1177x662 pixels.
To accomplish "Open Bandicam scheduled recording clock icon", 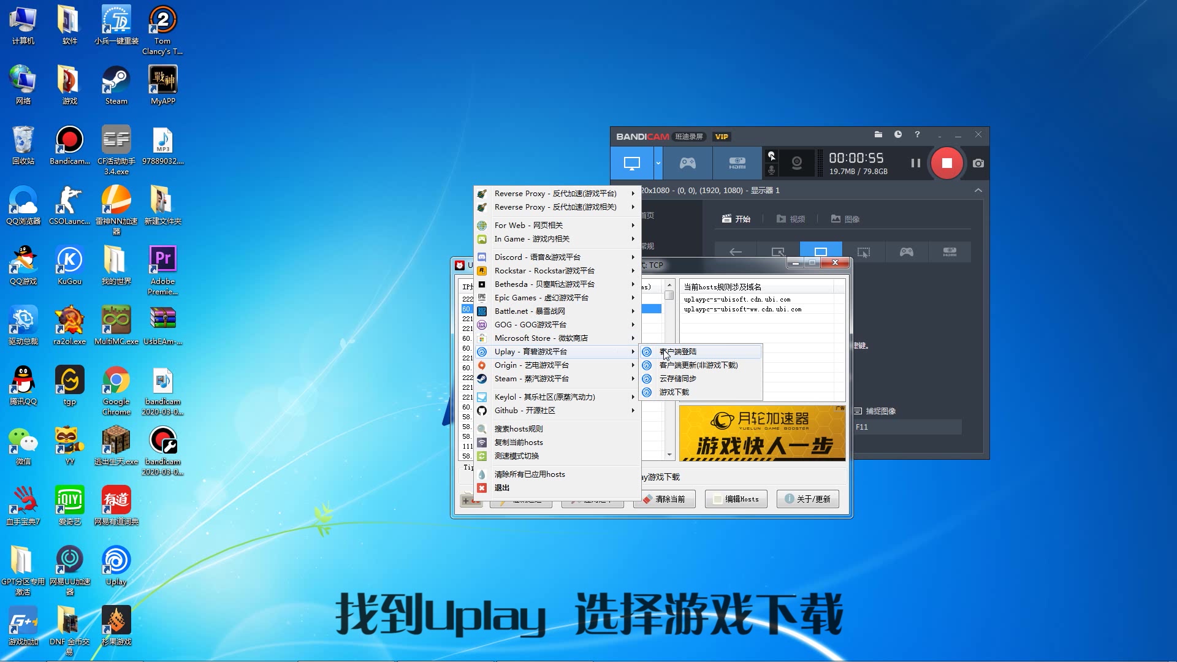I will pos(898,134).
